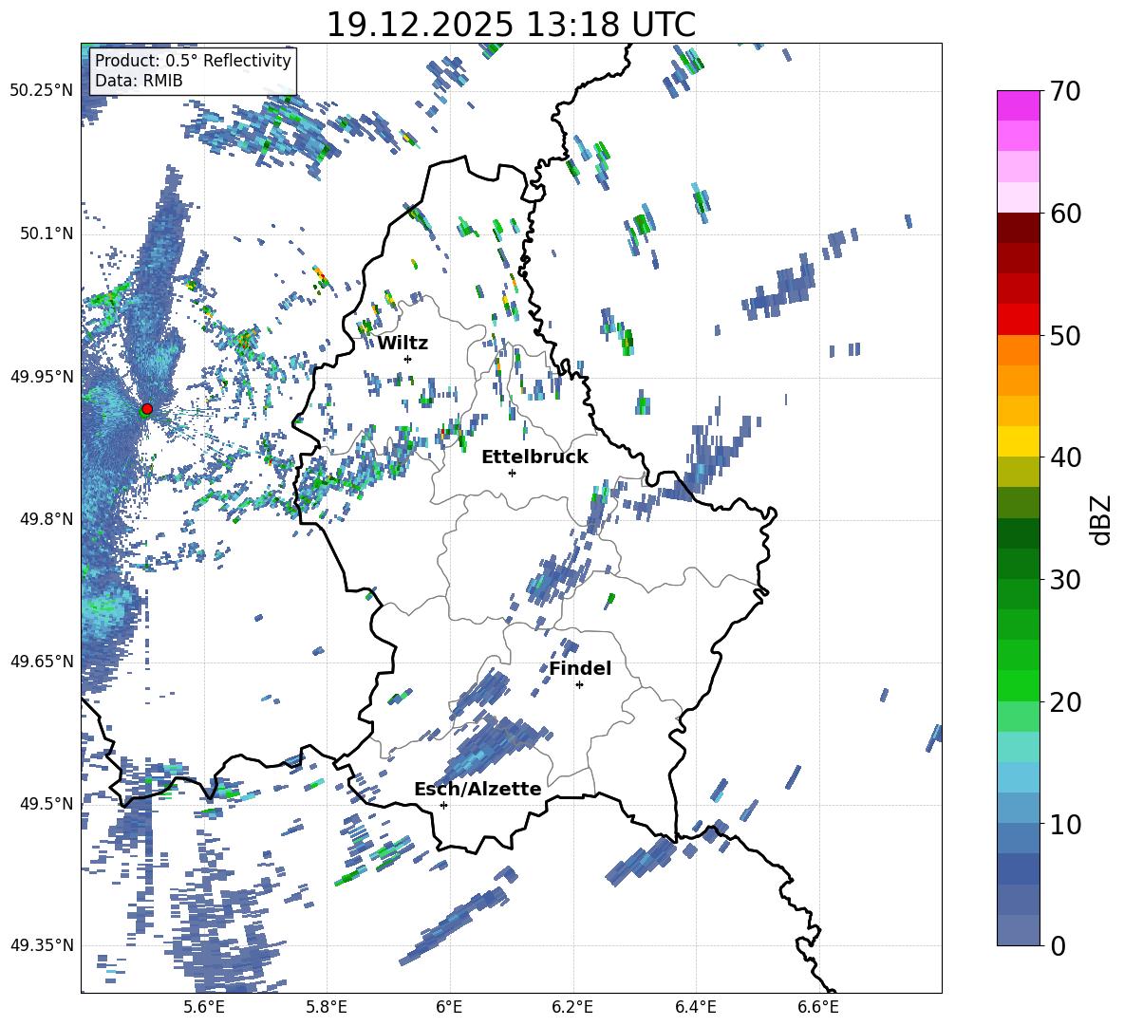Click the 70 tick on the colorbar
Image resolution: width=1124 pixels, height=1026 pixels.
coord(1065,91)
